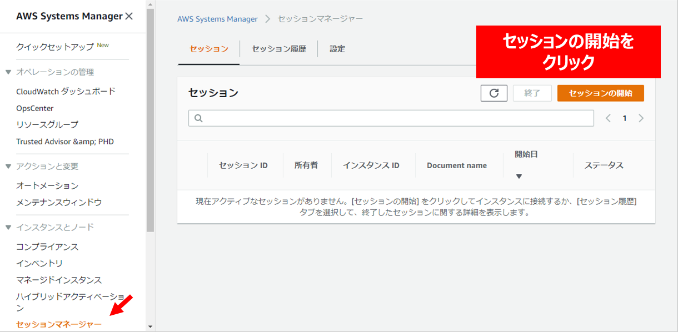
Task: Click the sidebar scrollbar down arrow
Action: 150,326
